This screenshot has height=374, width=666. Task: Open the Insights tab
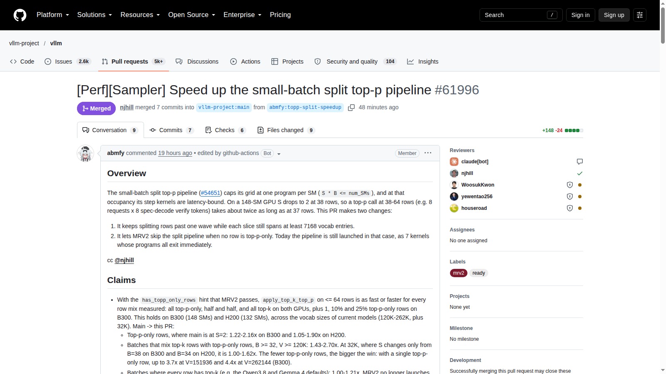tap(423, 62)
